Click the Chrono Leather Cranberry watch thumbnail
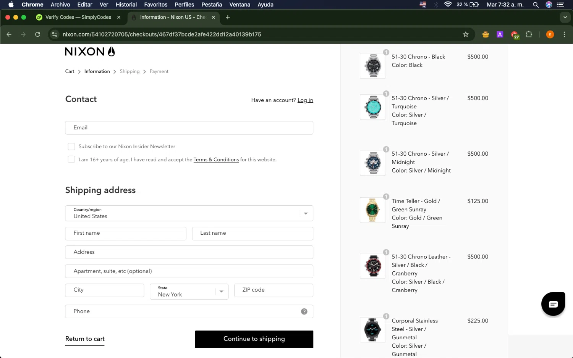Screen dimensions: 573x358 pos(372,266)
